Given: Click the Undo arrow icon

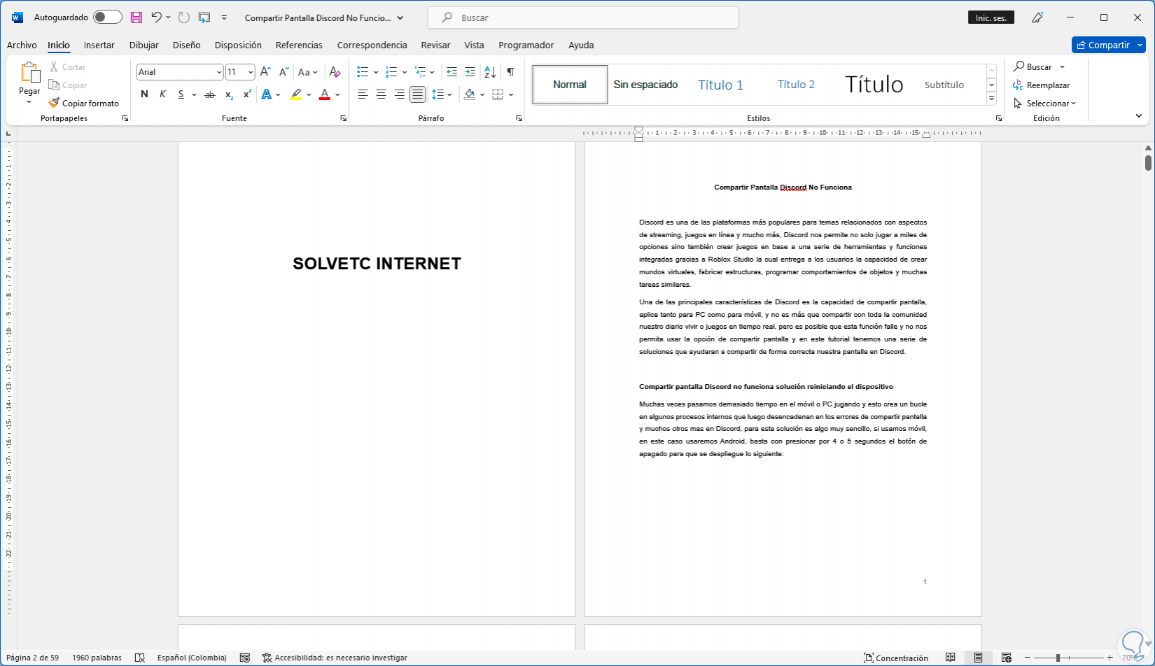Looking at the screenshot, I should point(156,17).
